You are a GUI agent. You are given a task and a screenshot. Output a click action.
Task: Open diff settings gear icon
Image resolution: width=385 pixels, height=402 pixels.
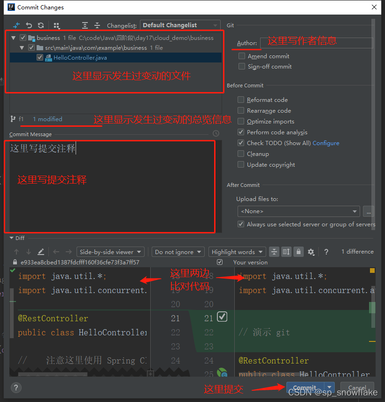[x=311, y=252]
